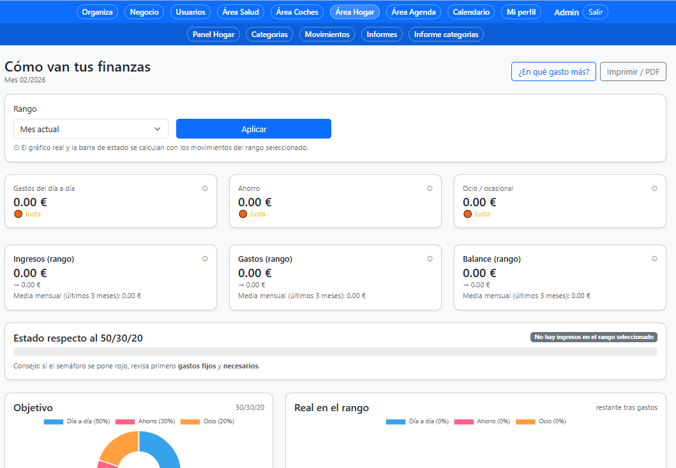This screenshot has width=676, height=468.
Task: Click the ¿En qué gasto más? button
Action: pyautogui.click(x=553, y=72)
